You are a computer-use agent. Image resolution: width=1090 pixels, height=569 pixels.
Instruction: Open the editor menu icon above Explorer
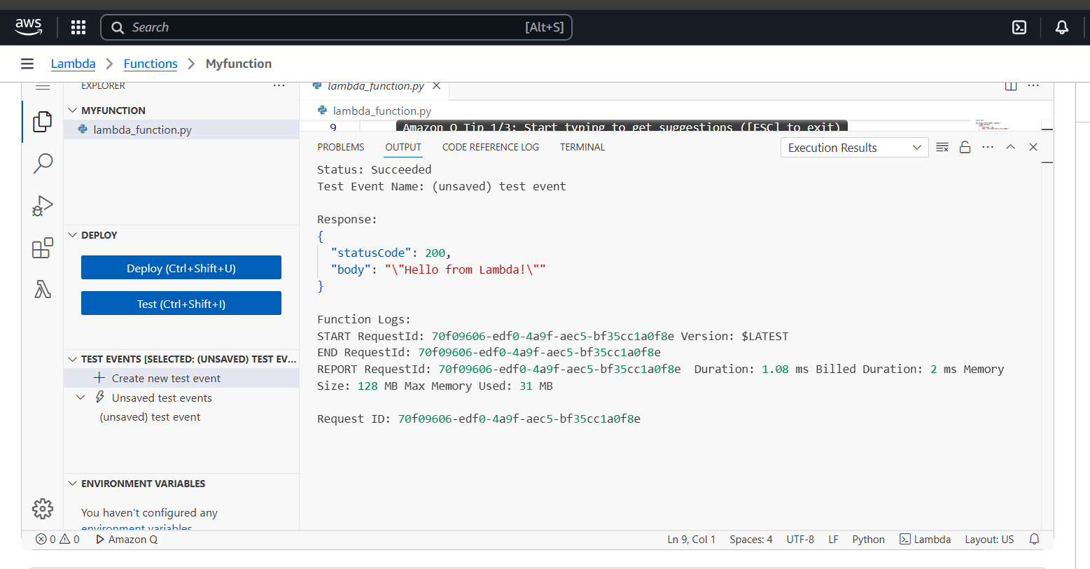coord(43,86)
